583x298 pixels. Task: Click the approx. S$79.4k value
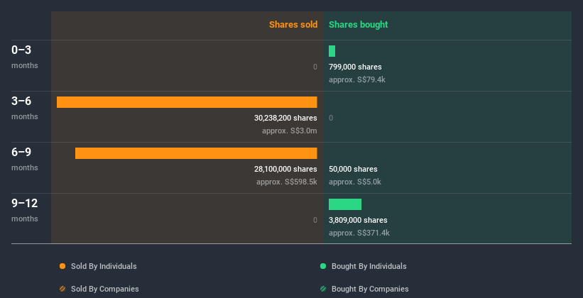click(x=357, y=79)
